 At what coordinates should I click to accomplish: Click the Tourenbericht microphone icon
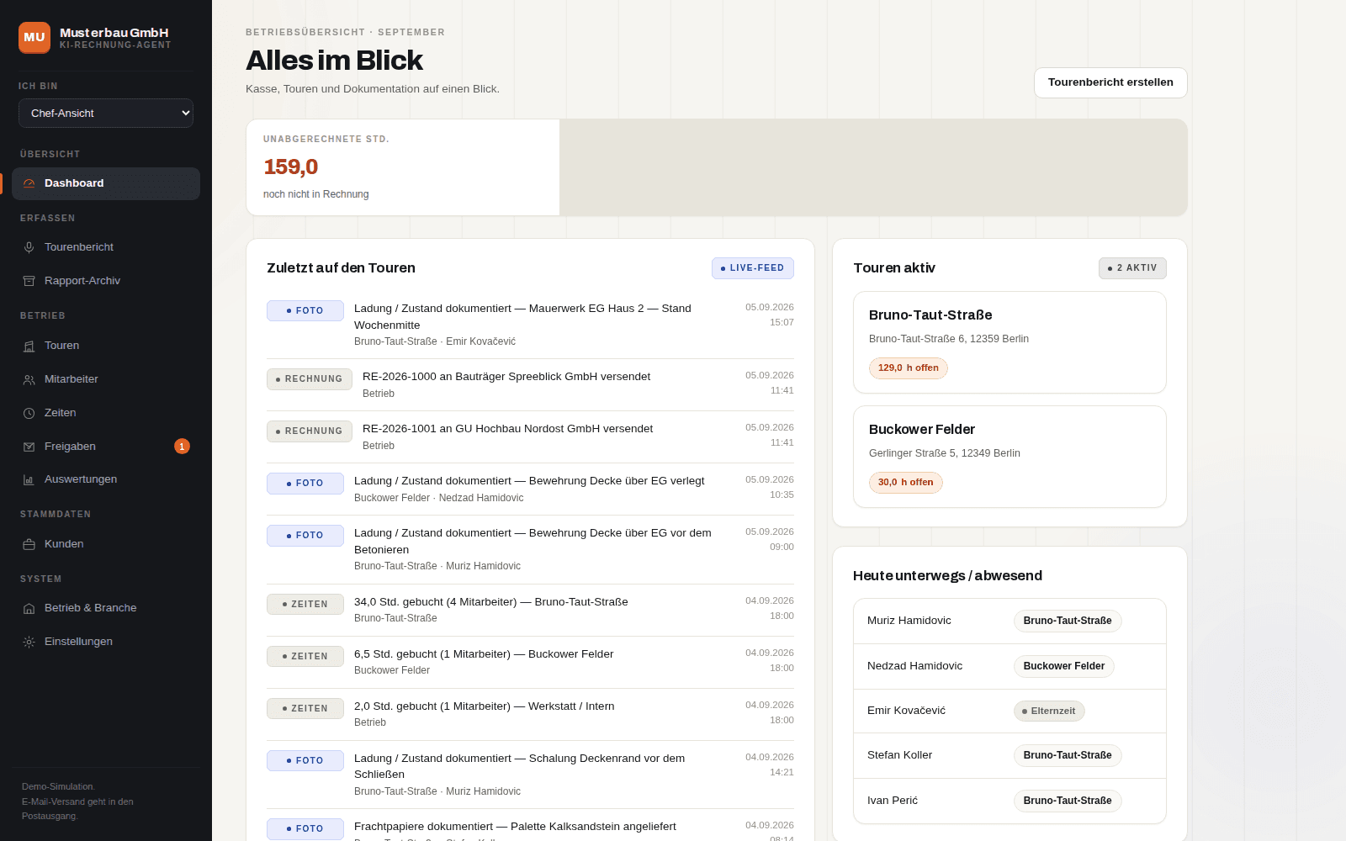click(x=29, y=247)
